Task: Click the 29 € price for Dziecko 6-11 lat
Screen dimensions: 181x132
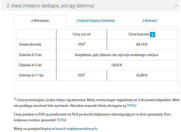Action: pyautogui.click(x=82, y=75)
